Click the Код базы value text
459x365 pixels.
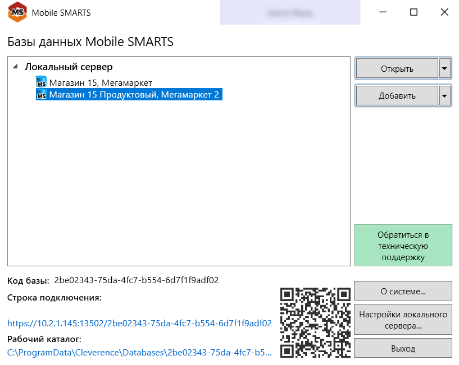[x=137, y=280]
